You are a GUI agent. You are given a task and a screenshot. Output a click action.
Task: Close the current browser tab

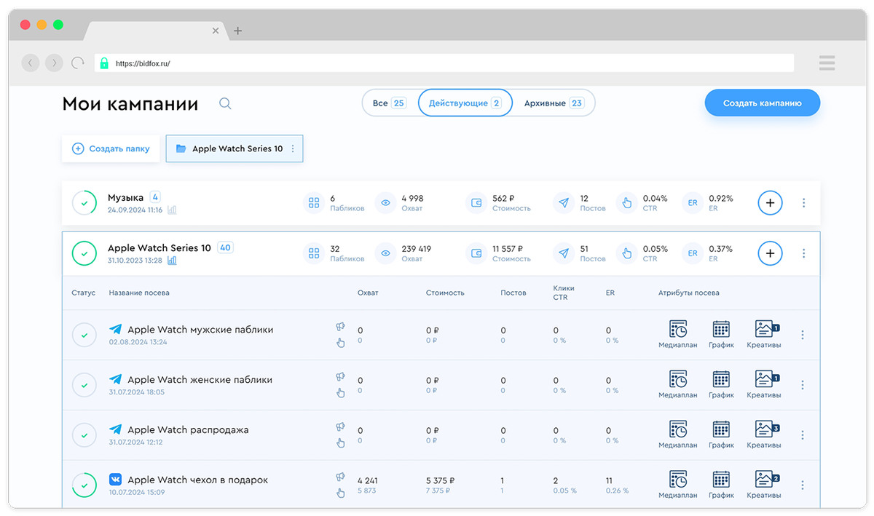coord(216,31)
